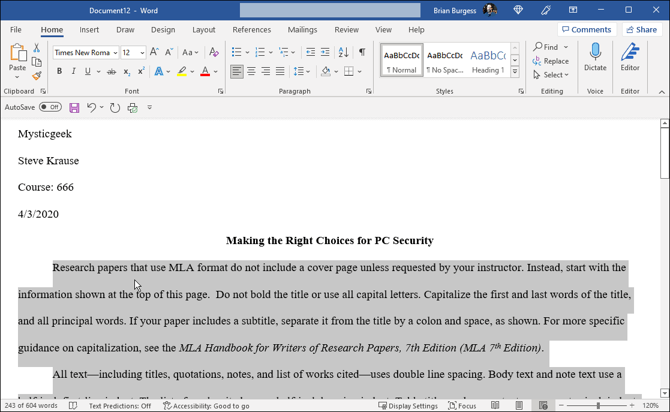Expand the font size dropdown
The image size is (670, 412).
(143, 53)
